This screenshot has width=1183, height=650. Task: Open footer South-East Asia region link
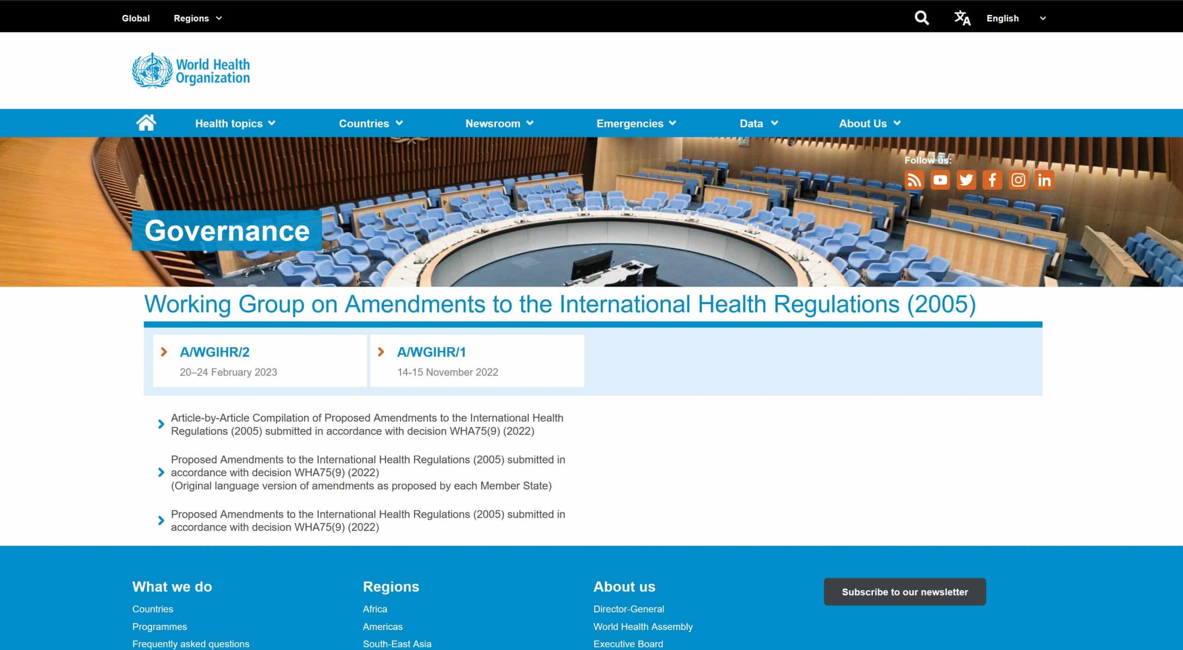pyautogui.click(x=397, y=644)
